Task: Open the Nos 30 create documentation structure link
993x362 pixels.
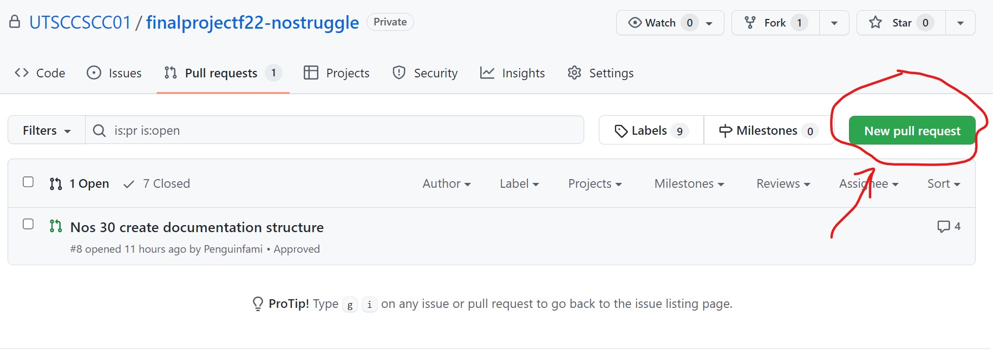Action: (197, 227)
